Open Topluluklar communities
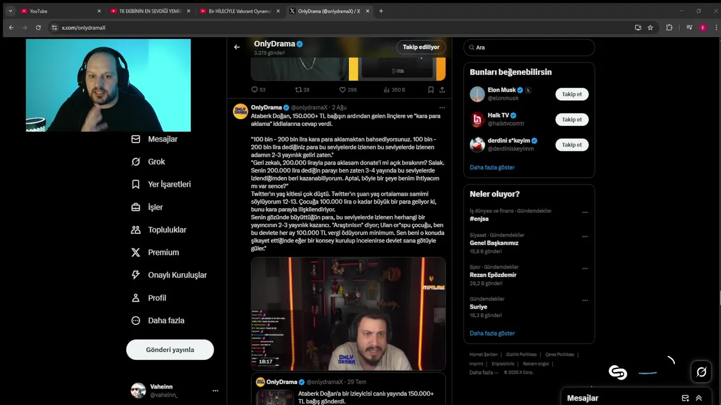This screenshot has width=721, height=405. 159,229
